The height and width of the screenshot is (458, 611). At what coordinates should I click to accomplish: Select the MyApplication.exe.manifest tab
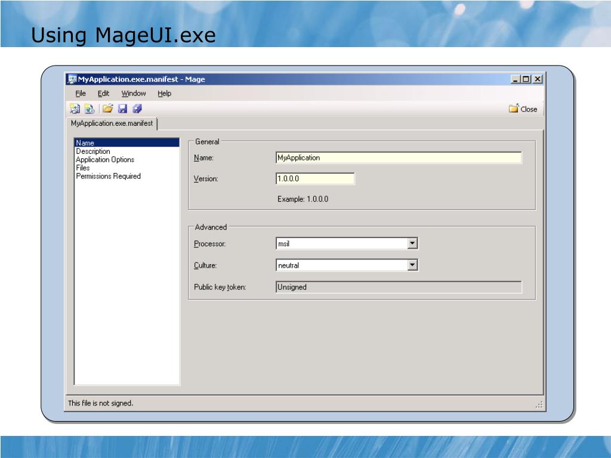[x=112, y=123]
